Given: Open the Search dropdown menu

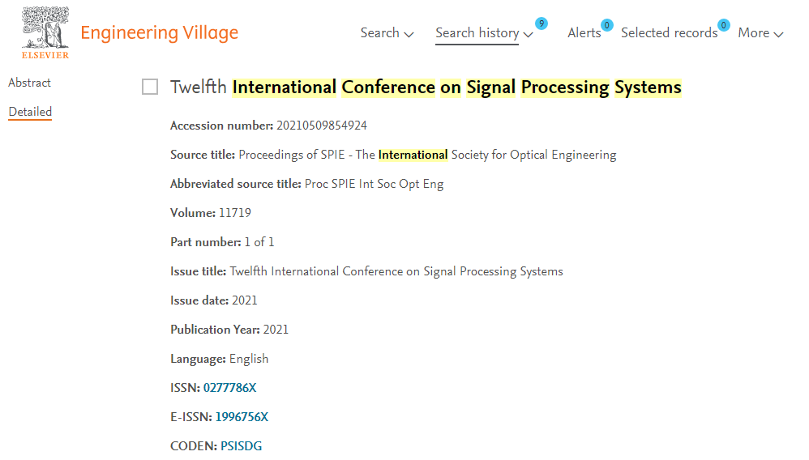Looking at the screenshot, I should pyautogui.click(x=387, y=33).
